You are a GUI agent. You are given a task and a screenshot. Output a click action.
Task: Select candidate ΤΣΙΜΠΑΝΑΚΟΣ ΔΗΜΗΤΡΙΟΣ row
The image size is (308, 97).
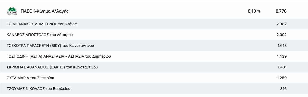154,24
